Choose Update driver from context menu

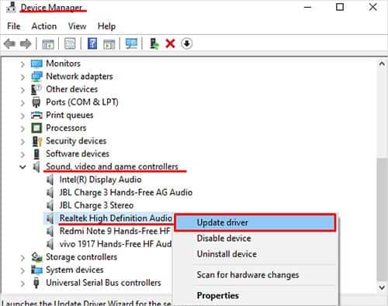pyautogui.click(x=255, y=222)
